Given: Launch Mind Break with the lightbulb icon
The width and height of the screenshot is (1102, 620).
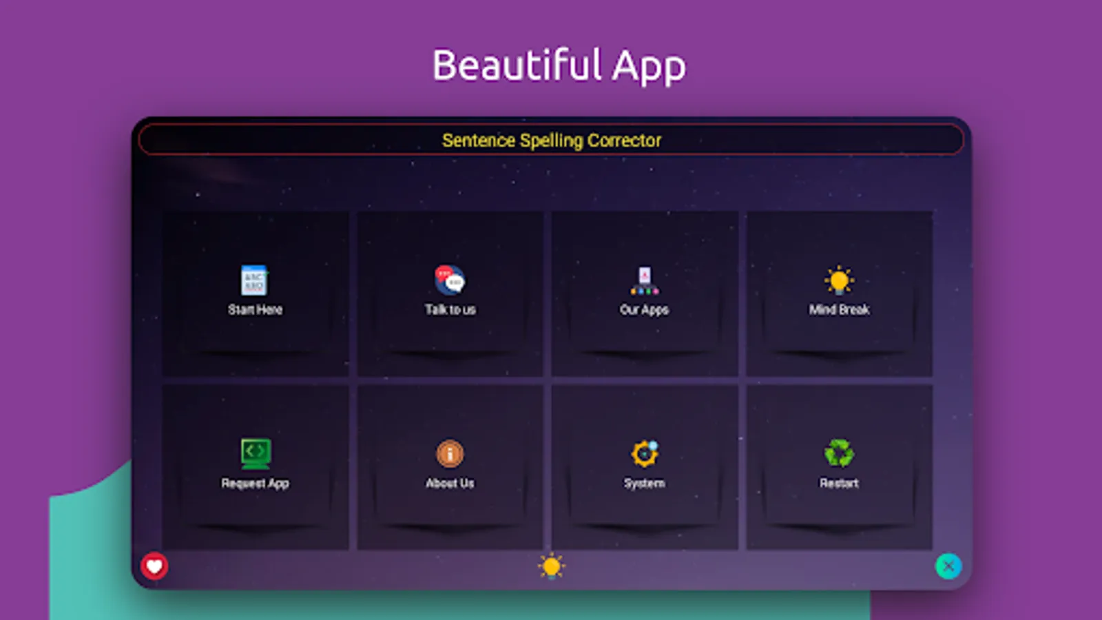Looking at the screenshot, I should (x=838, y=279).
